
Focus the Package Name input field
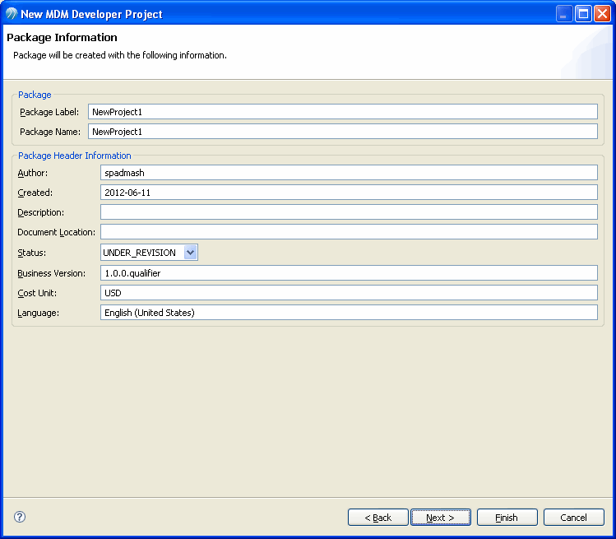(x=343, y=132)
